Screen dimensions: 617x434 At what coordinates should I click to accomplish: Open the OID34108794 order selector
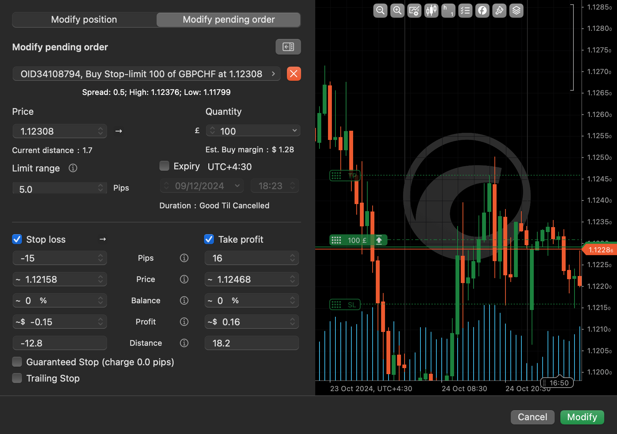(x=147, y=74)
